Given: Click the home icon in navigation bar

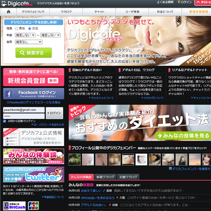Looking at the screenshot, I should (x=8, y=12).
